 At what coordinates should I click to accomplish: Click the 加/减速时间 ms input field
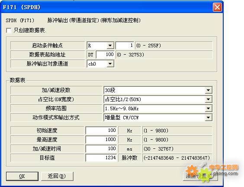click(101, 148)
